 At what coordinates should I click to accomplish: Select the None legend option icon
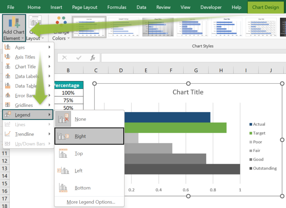coord(63,119)
